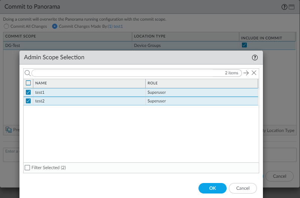Viewport: 300px width, 198px height.
Task: Select Commit Changes Made By radio
Action: (55, 26)
